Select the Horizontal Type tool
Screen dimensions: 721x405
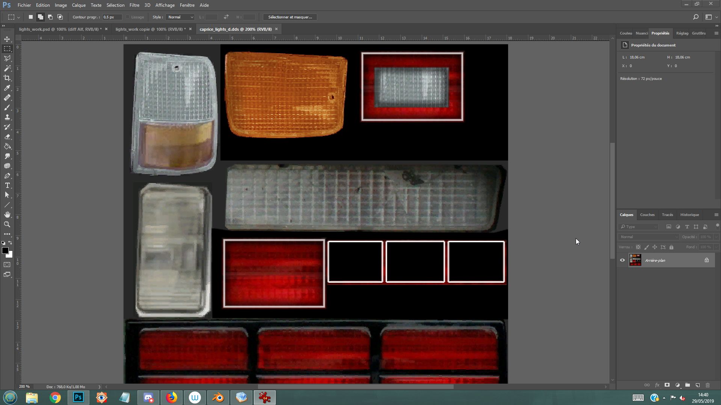pyautogui.click(x=7, y=186)
